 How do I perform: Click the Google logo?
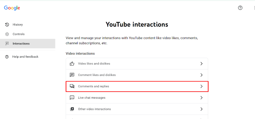(x=12, y=8)
